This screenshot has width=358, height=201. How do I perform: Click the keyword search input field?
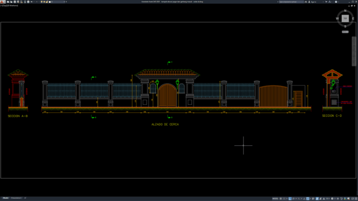click(291, 2)
